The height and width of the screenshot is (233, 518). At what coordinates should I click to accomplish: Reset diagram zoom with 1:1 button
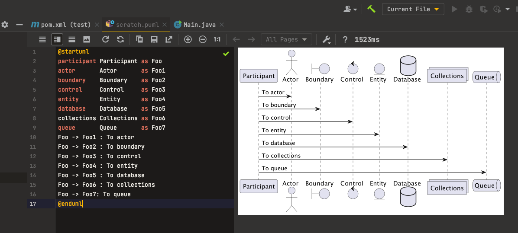click(217, 39)
